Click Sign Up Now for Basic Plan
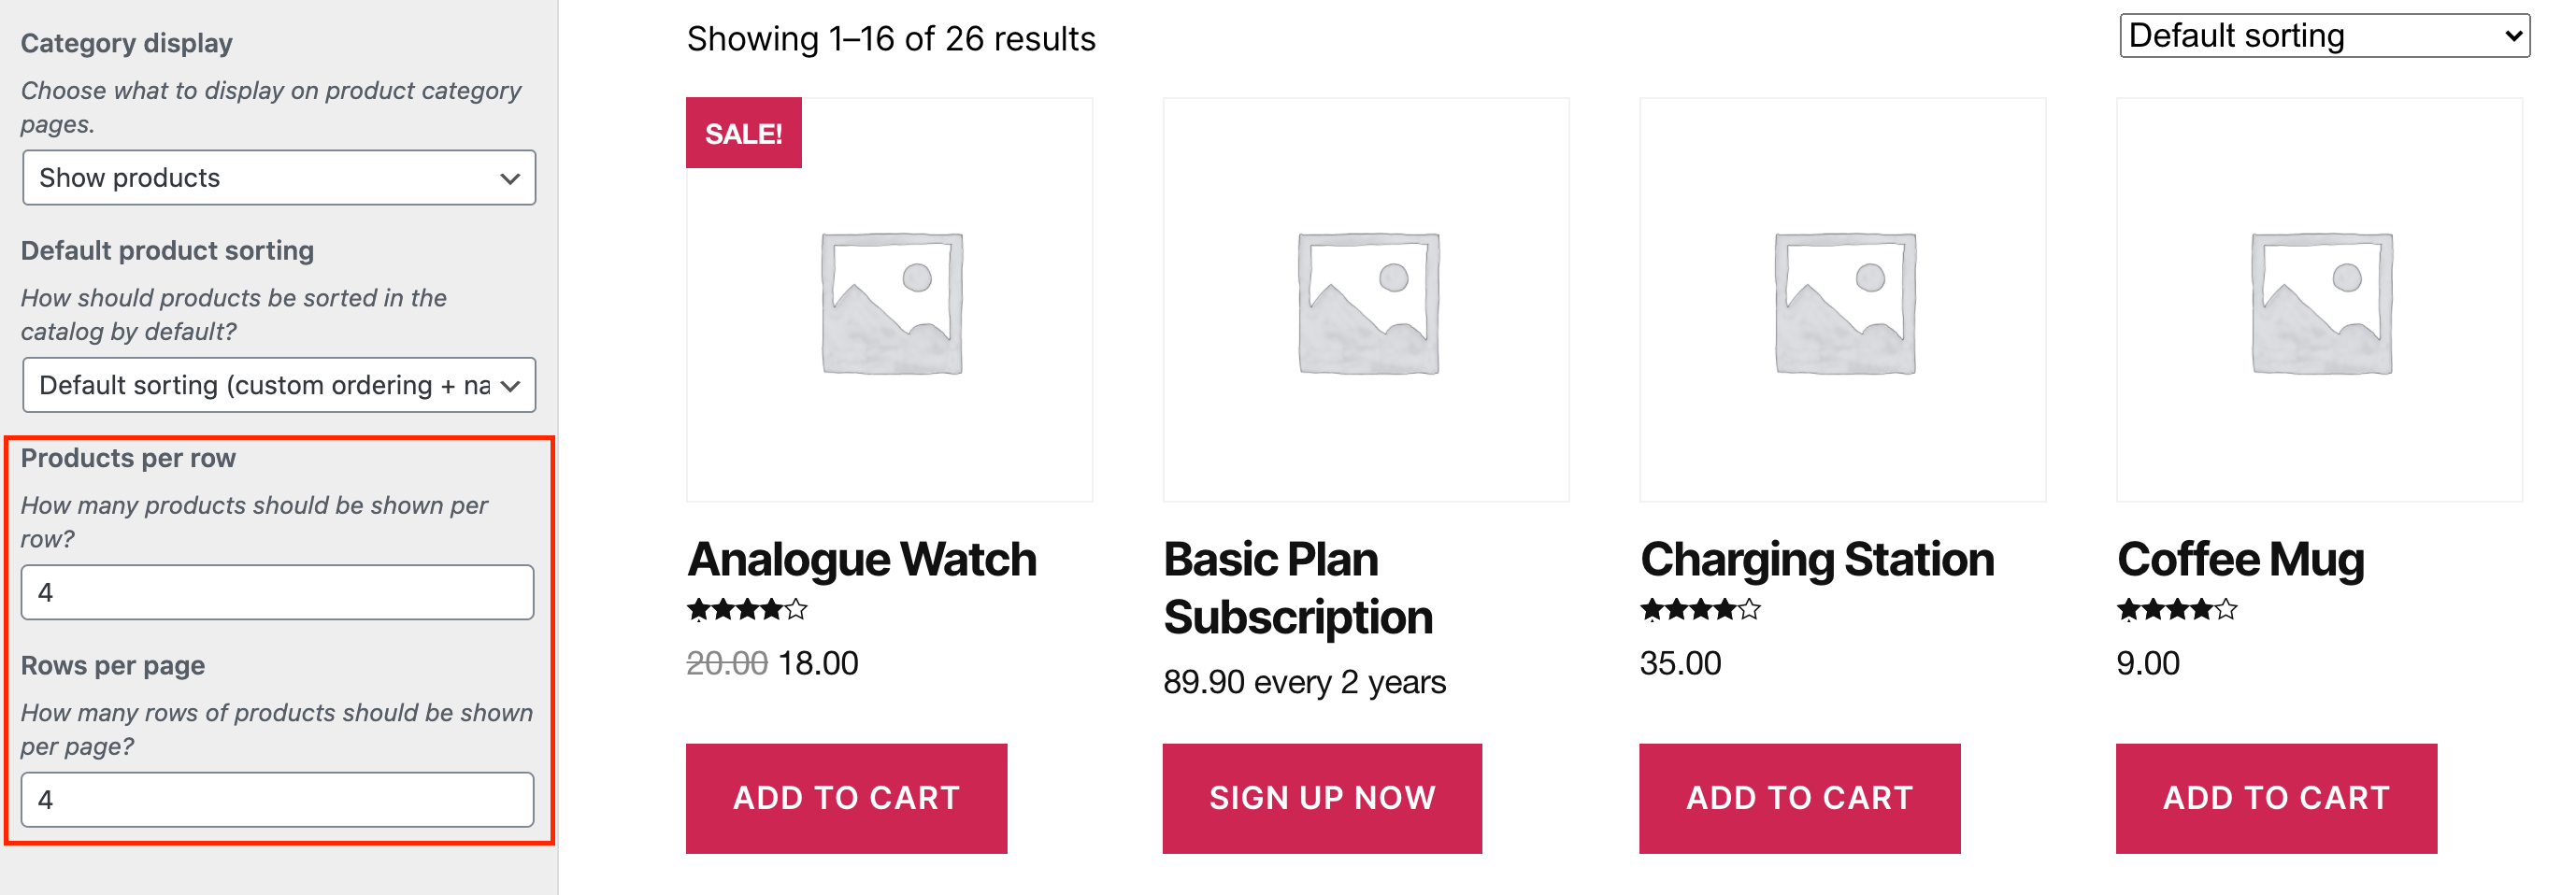Image resolution: width=2576 pixels, height=895 pixels. [1322, 798]
